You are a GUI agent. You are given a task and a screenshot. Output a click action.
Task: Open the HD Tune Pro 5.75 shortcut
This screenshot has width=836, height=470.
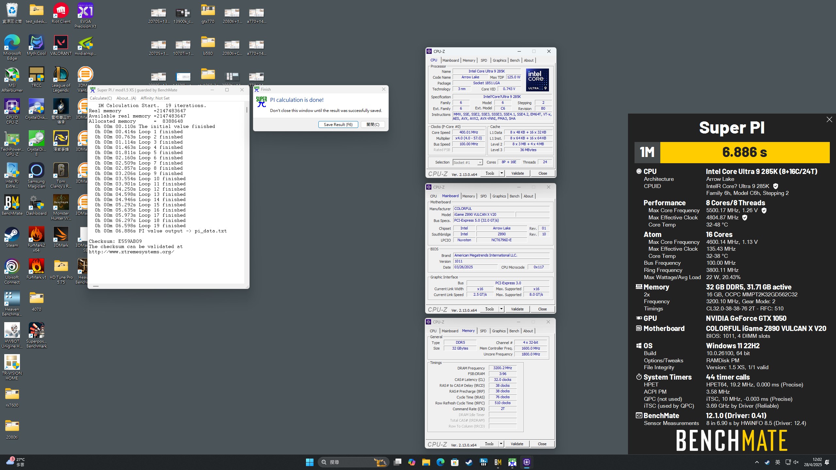[x=61, y=271]
